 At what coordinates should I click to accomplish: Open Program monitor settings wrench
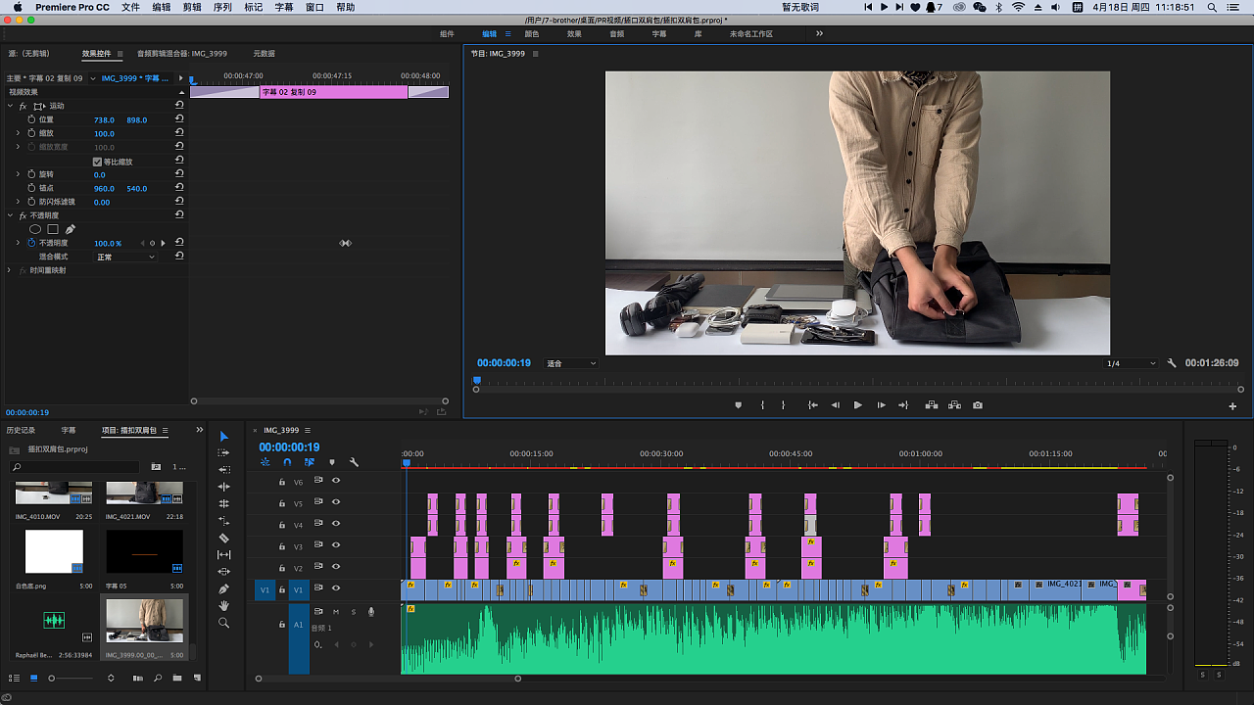point(1172,363)
